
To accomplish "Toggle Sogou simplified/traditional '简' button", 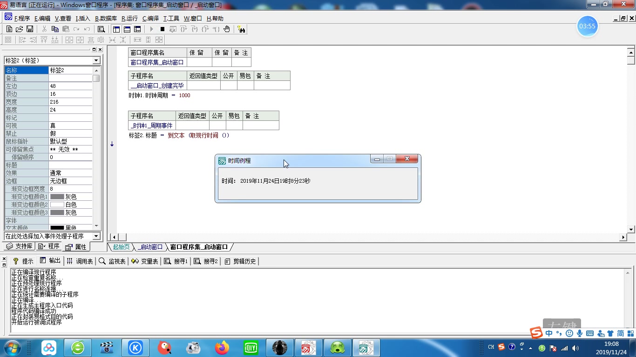I will tap(621, 334).
